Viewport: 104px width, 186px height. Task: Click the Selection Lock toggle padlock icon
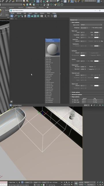coord(19,183)
